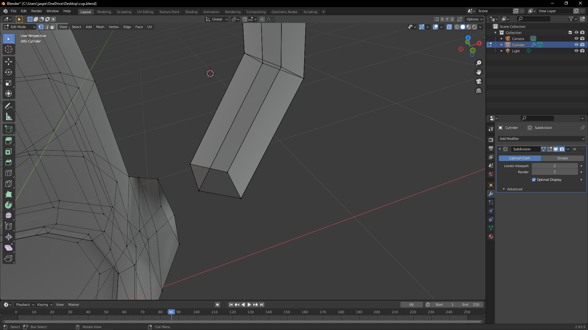Open the Add Modifier dropdown
The image size is (588, 330).
541,139
